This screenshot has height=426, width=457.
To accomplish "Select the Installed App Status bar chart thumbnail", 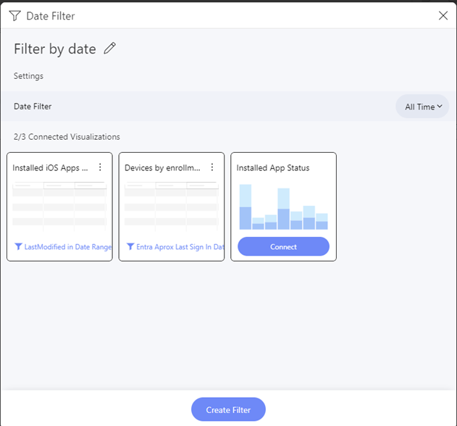I will (x=283, y=206).
